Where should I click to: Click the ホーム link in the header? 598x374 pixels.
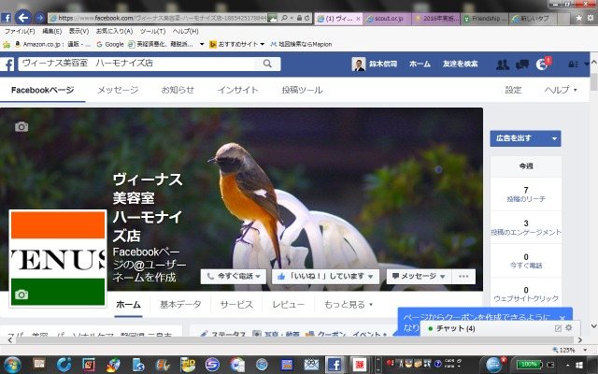coord(420,64)
